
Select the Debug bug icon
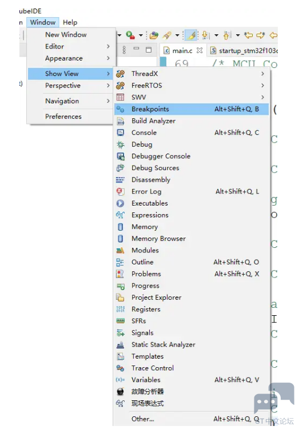[x=120, y=144]
